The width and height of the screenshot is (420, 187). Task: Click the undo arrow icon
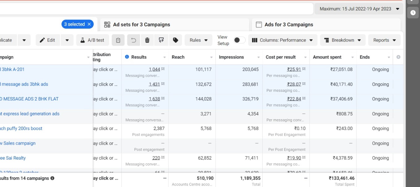[x=134, y=40]
